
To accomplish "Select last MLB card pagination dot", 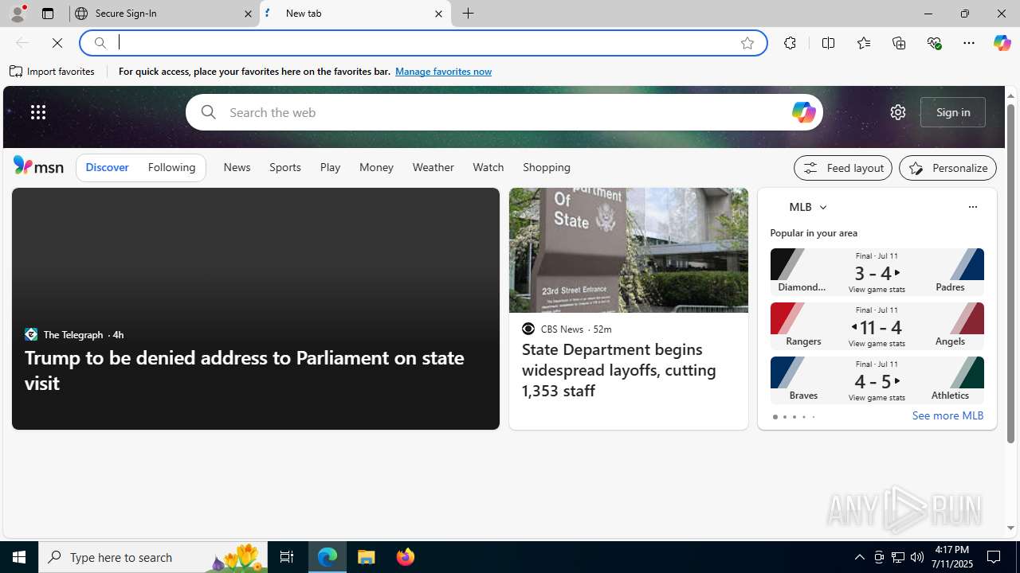I will (813, 417).
